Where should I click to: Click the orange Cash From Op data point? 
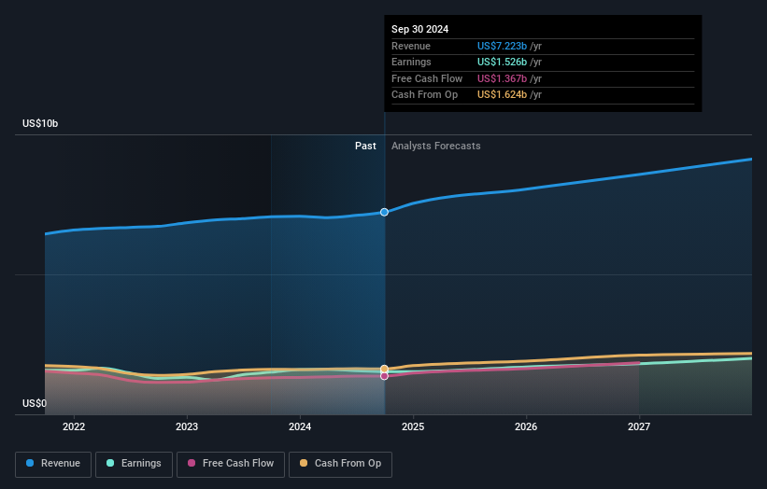(x=385, y=369)
